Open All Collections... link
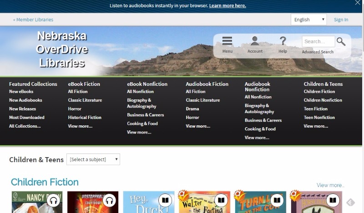The width and height of the screenshot is (364, 213). [x=25, y=126]
